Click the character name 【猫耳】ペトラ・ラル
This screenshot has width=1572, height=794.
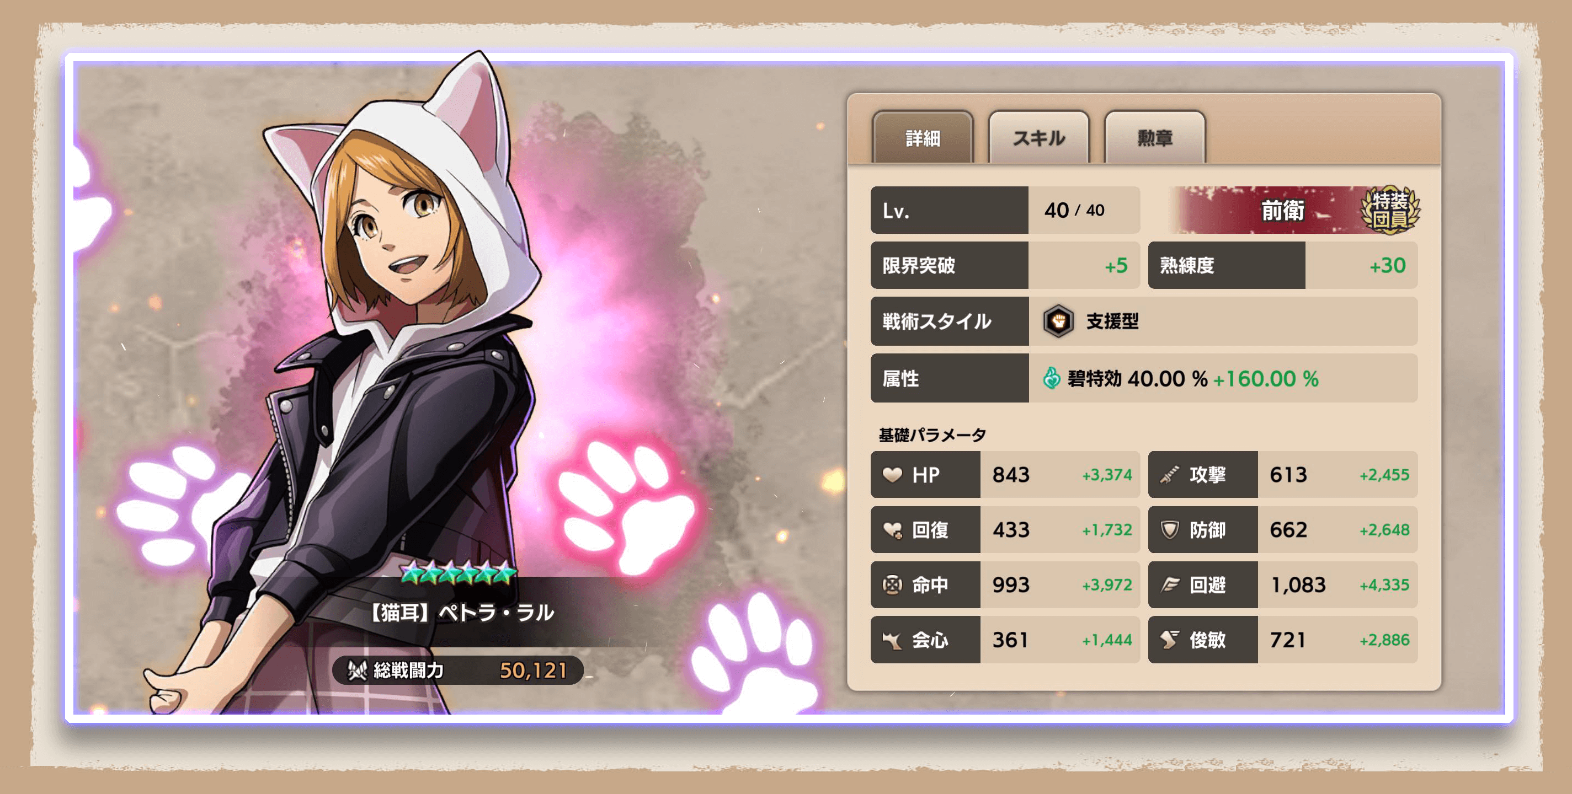461,611
